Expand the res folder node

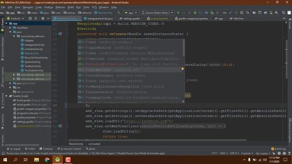click(10, 87)
